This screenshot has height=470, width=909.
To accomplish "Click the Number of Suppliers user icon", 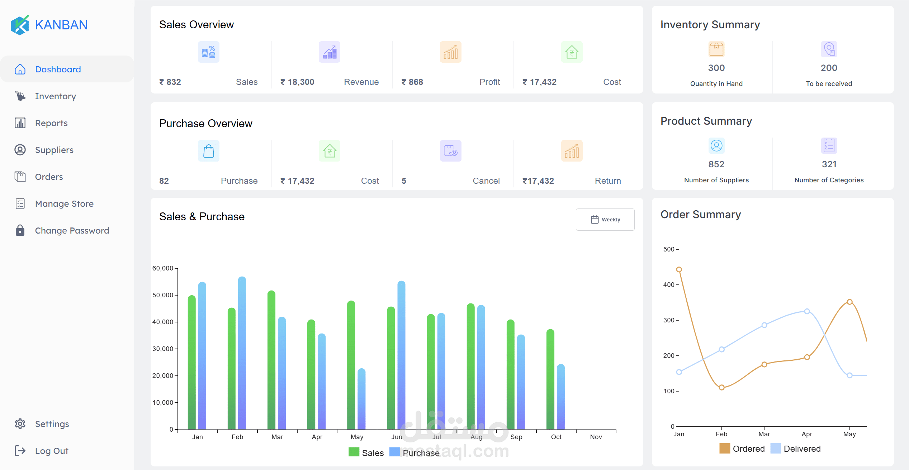I will coord(716,145).
